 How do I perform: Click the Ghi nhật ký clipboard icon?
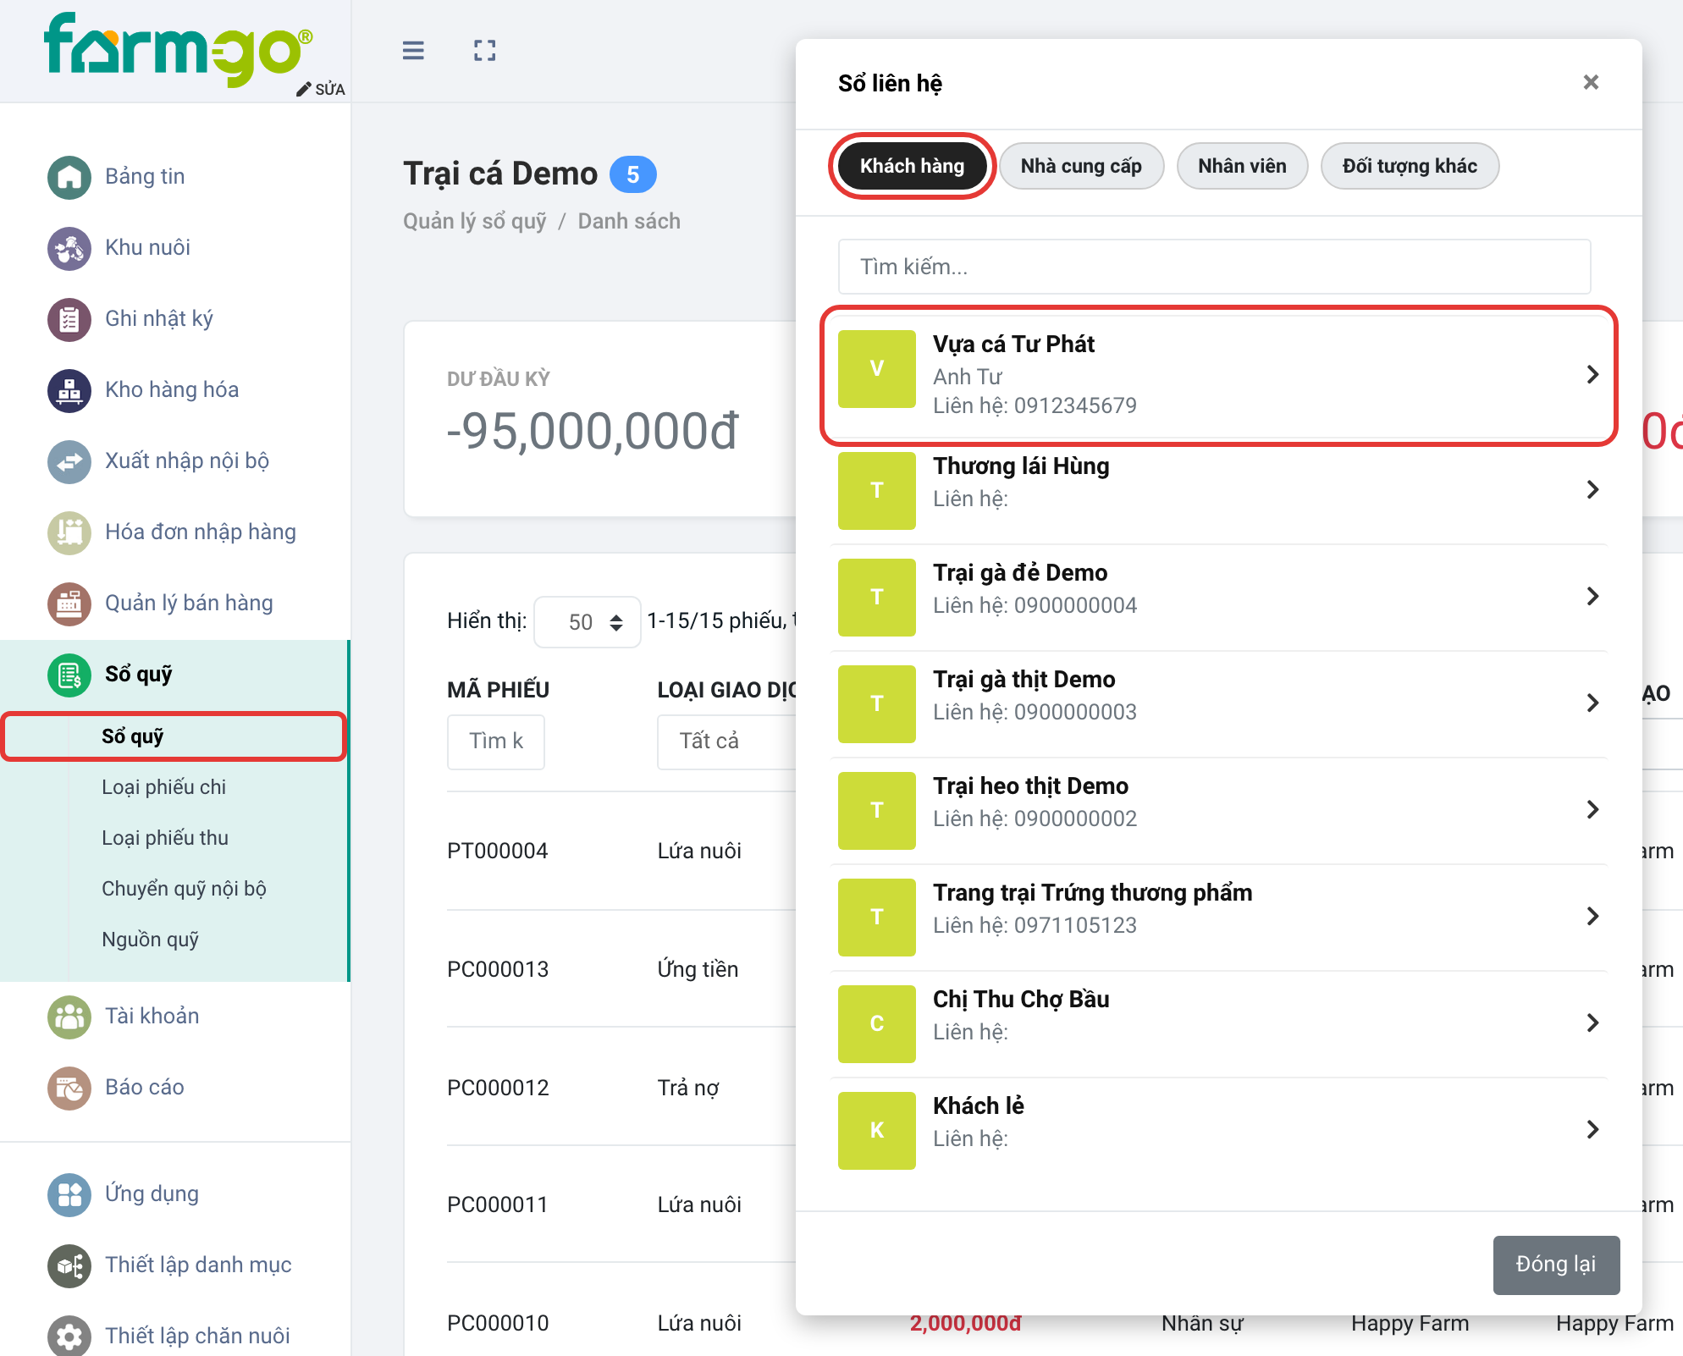[x=69, y=319]
